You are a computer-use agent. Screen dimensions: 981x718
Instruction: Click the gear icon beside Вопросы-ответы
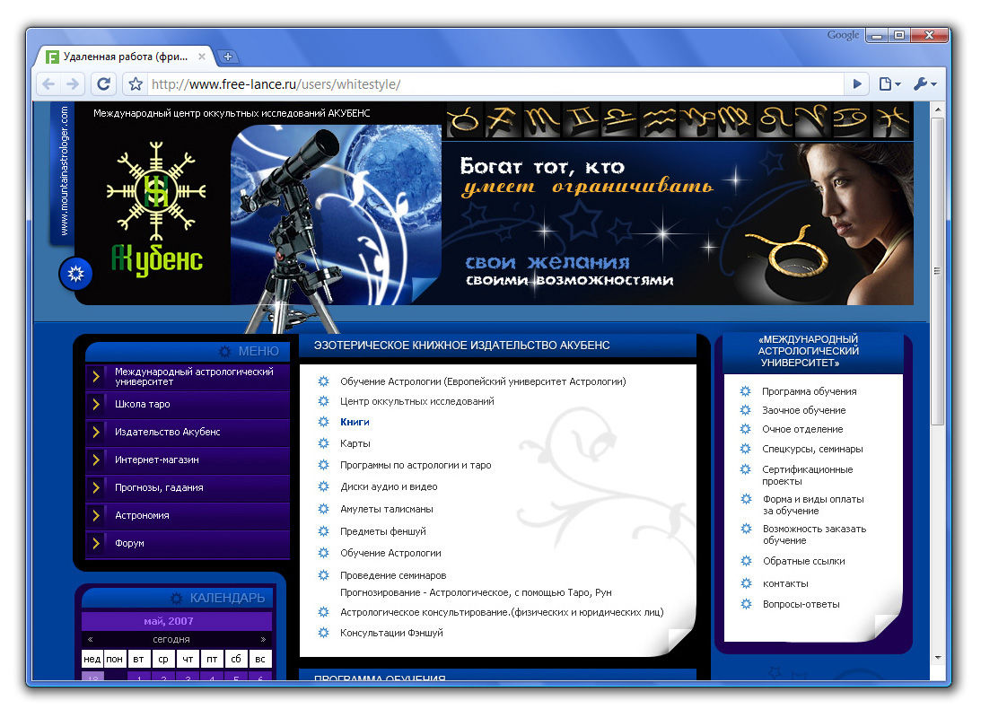click(746, 604)
